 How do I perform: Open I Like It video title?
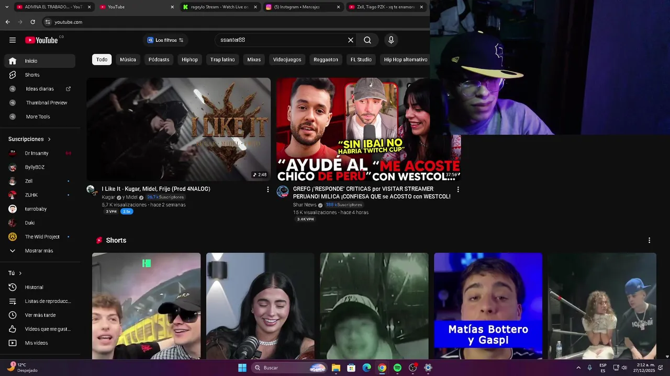156,189
